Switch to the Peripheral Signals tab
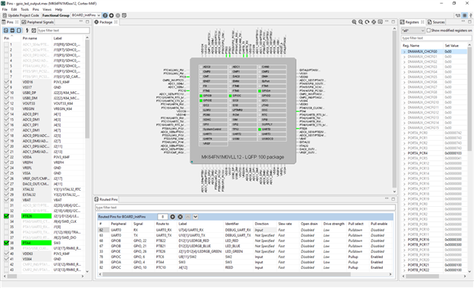 [x=38, y=22]
